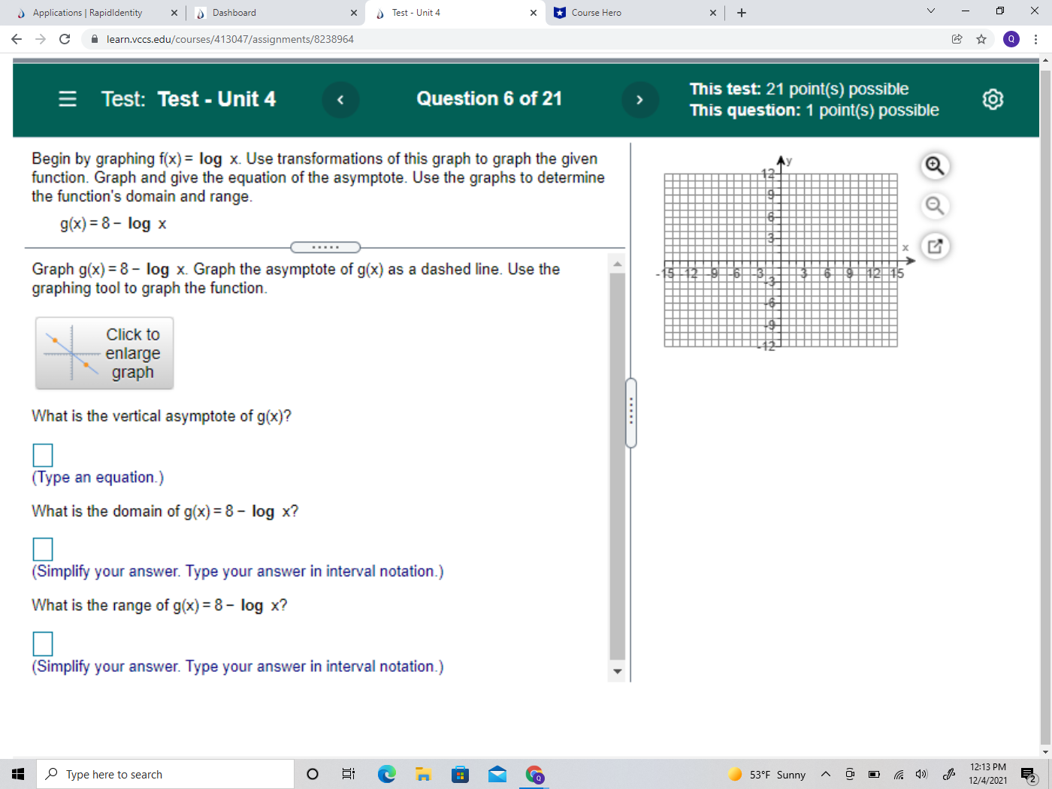Open a new browser tab
Screen dimensions: 1052x789
coord(741,13)
